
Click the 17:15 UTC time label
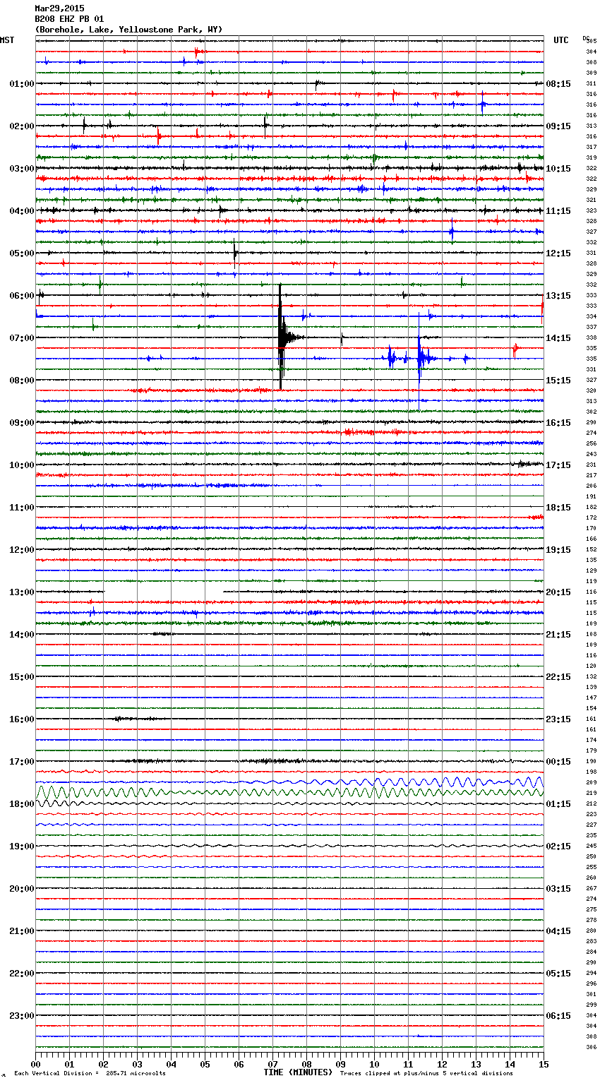click(558, 465)
